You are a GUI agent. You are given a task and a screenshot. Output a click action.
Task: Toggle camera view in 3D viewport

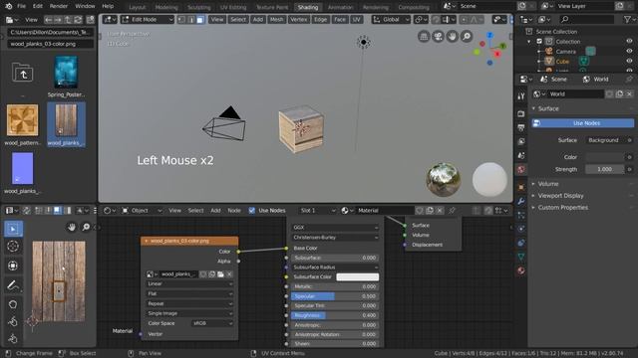point(438,37)
